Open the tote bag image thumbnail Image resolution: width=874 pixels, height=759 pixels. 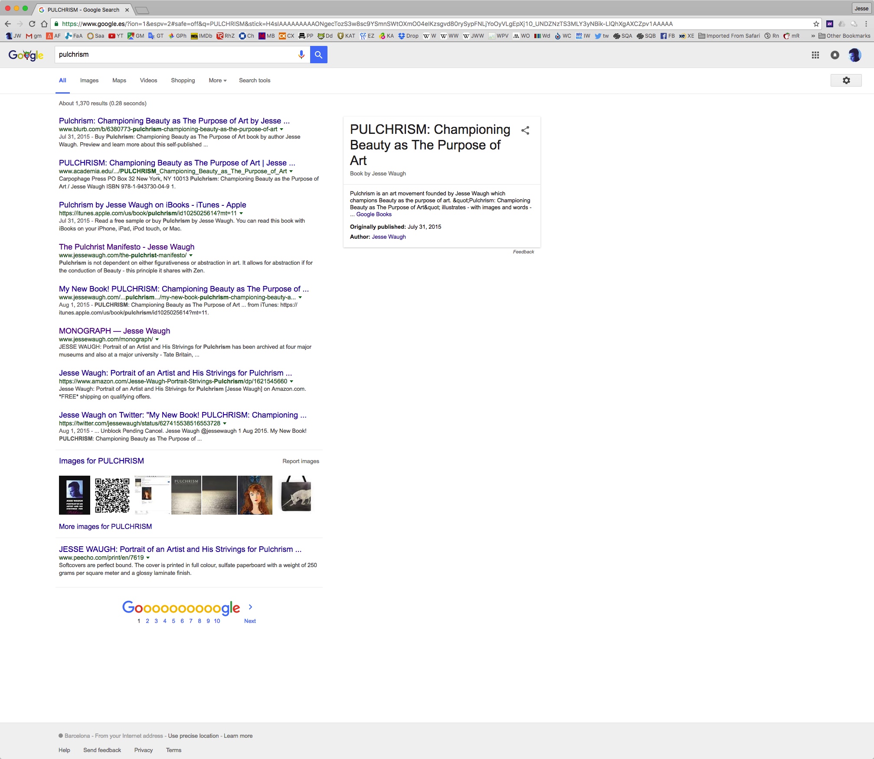click(296, 494)
